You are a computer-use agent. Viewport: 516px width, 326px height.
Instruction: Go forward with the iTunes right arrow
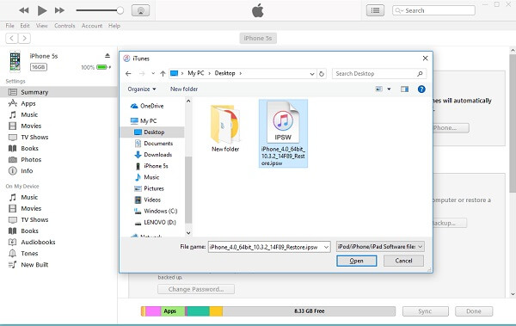(24, 38)
